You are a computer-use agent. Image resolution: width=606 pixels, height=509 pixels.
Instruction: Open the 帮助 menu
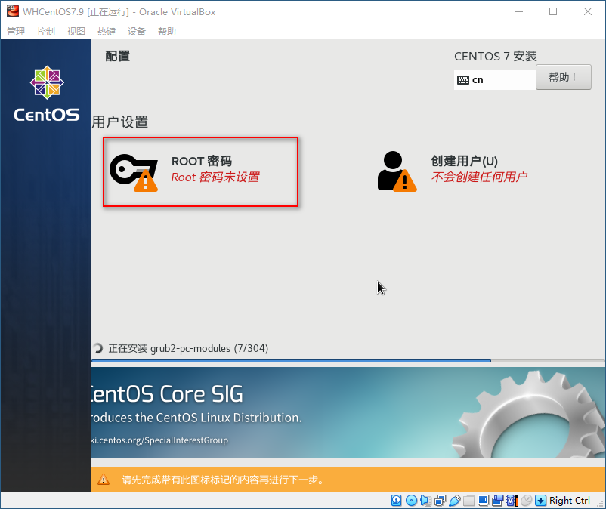coord(167,31)
